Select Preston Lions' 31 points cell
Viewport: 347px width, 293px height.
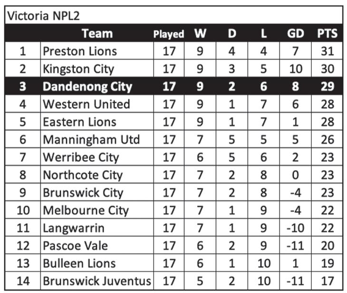[328, 51]
